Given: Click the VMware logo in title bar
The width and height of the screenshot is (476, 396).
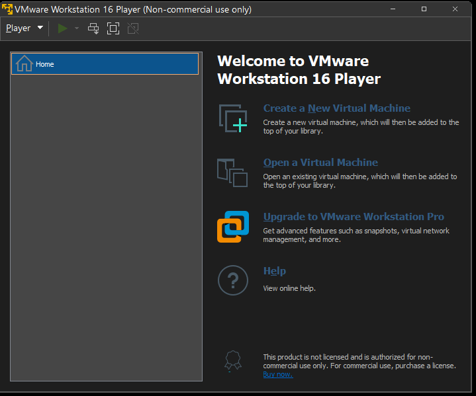Looking at the screenshot, I should coord(7,9).
